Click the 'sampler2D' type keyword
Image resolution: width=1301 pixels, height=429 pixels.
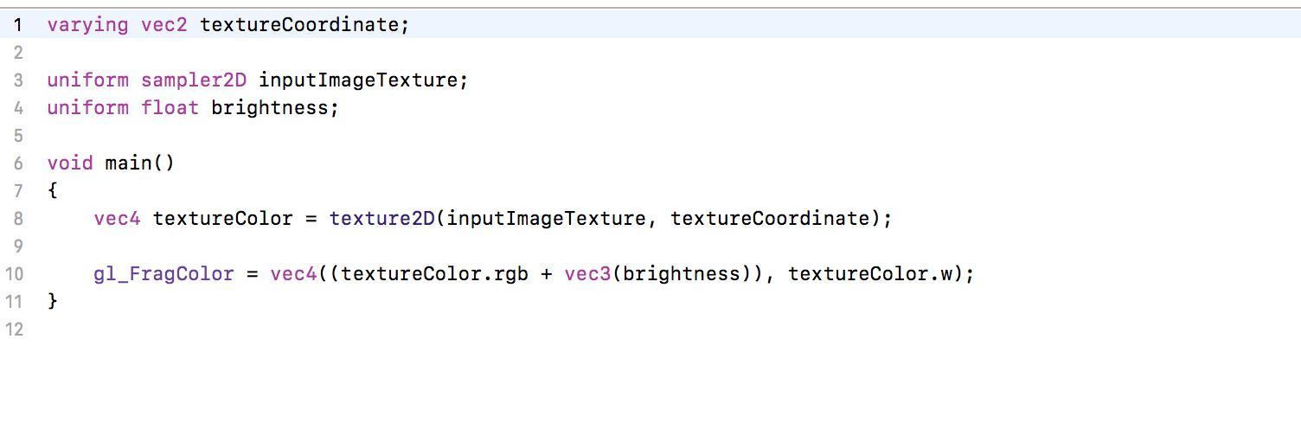[194, 80]
